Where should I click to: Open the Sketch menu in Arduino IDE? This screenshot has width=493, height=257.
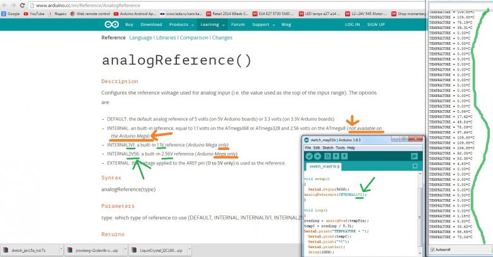pyautogui.click(x=328, y=147)
